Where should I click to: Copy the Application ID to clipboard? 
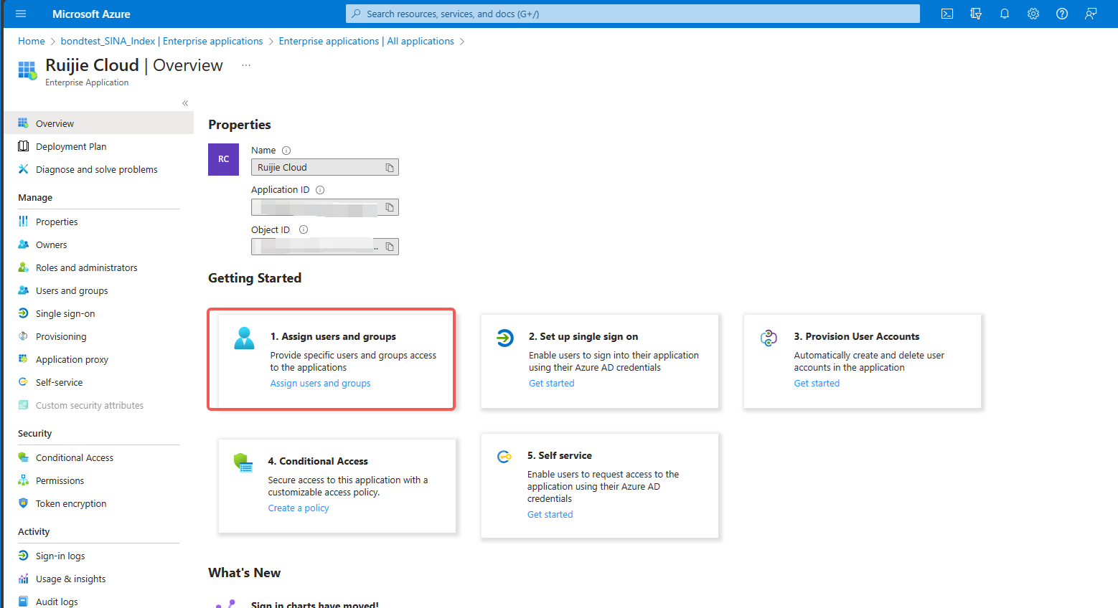pos(390,207)
